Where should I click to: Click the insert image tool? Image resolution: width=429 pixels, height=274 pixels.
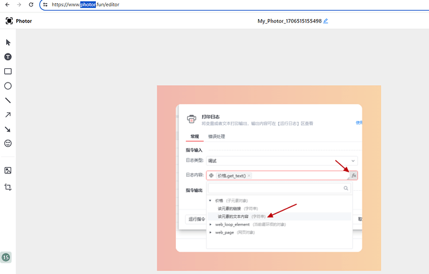8,170
